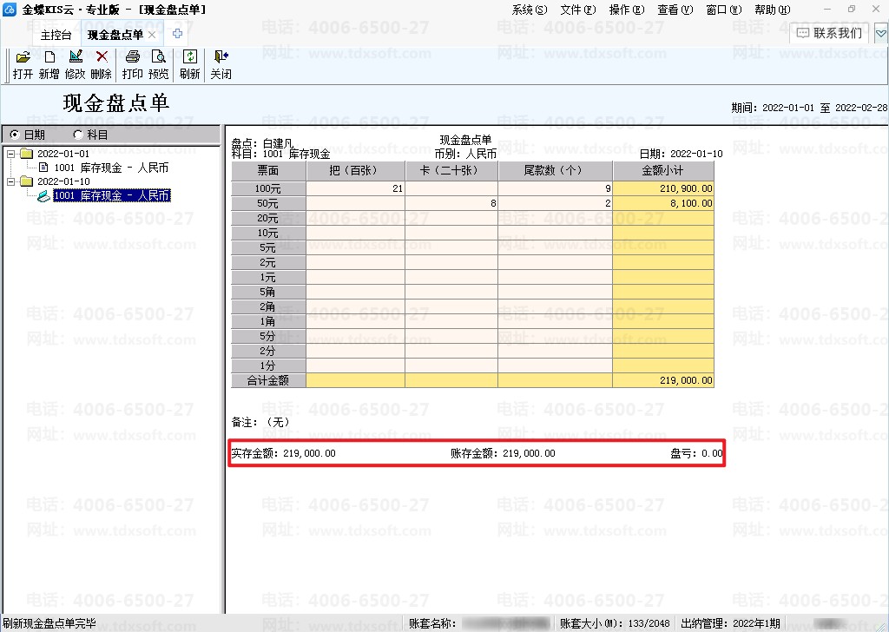The image size is (889, 632).
Task: Click the 把（百张） column header
Action: (355, 171)
